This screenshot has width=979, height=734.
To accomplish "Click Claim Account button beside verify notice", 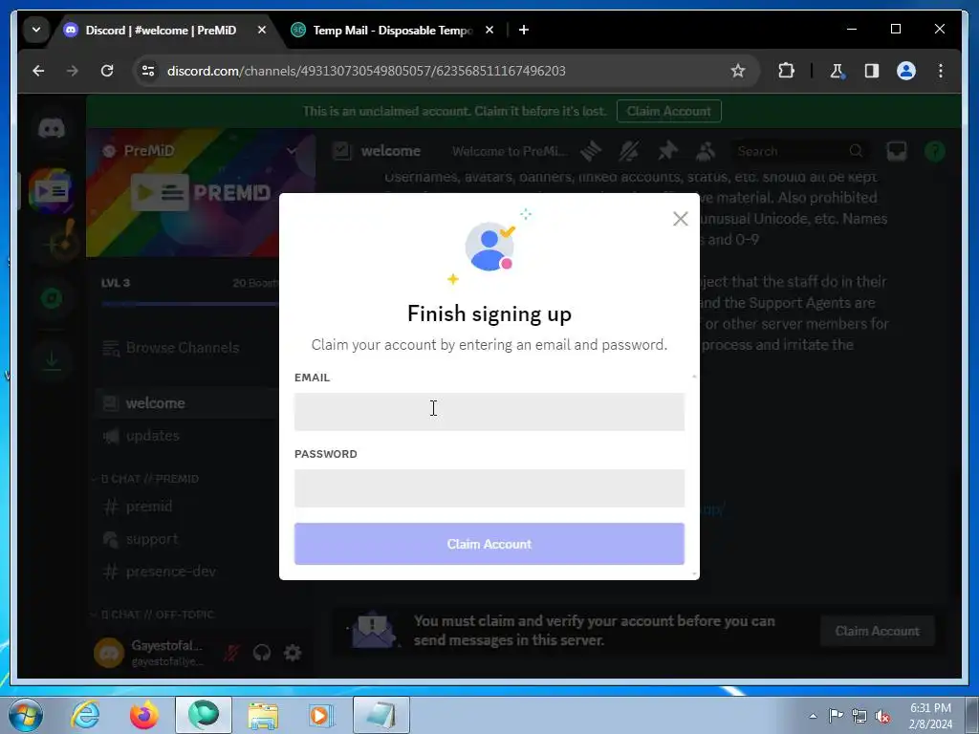I will 877,631.
